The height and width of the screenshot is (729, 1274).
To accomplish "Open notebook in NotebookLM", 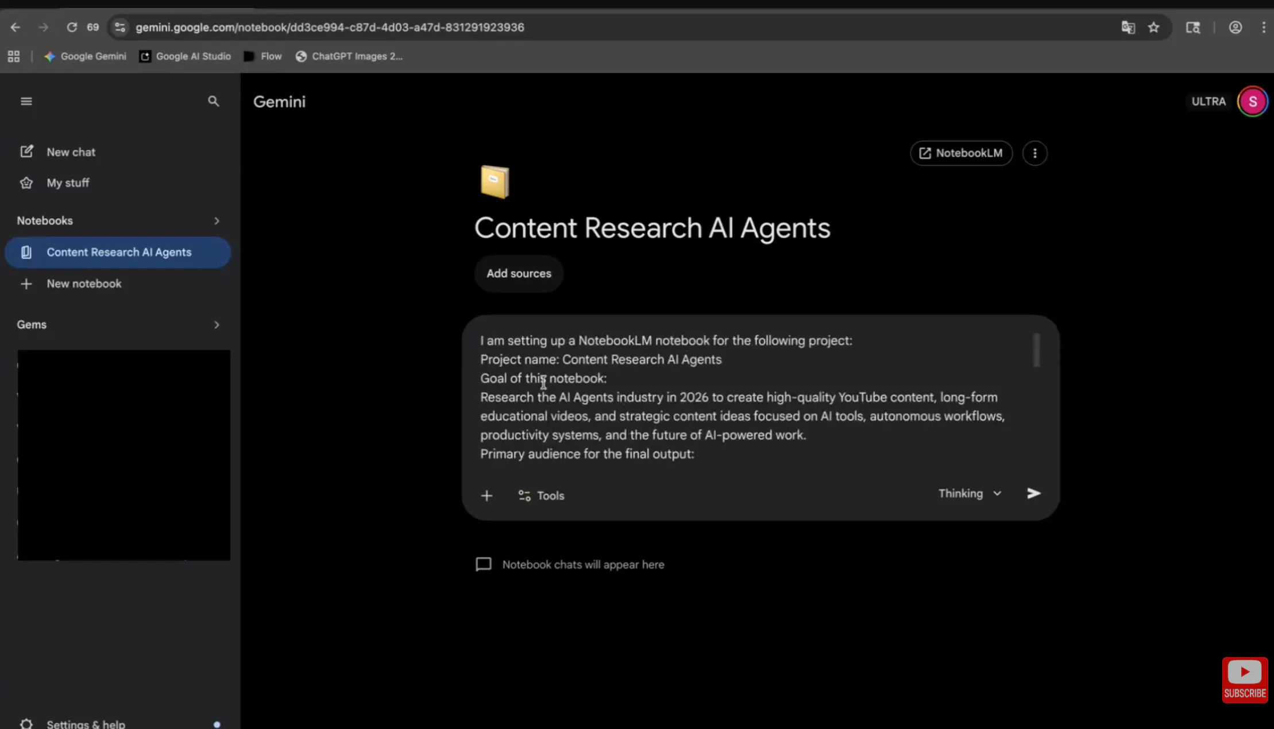I will click(961, 153).
